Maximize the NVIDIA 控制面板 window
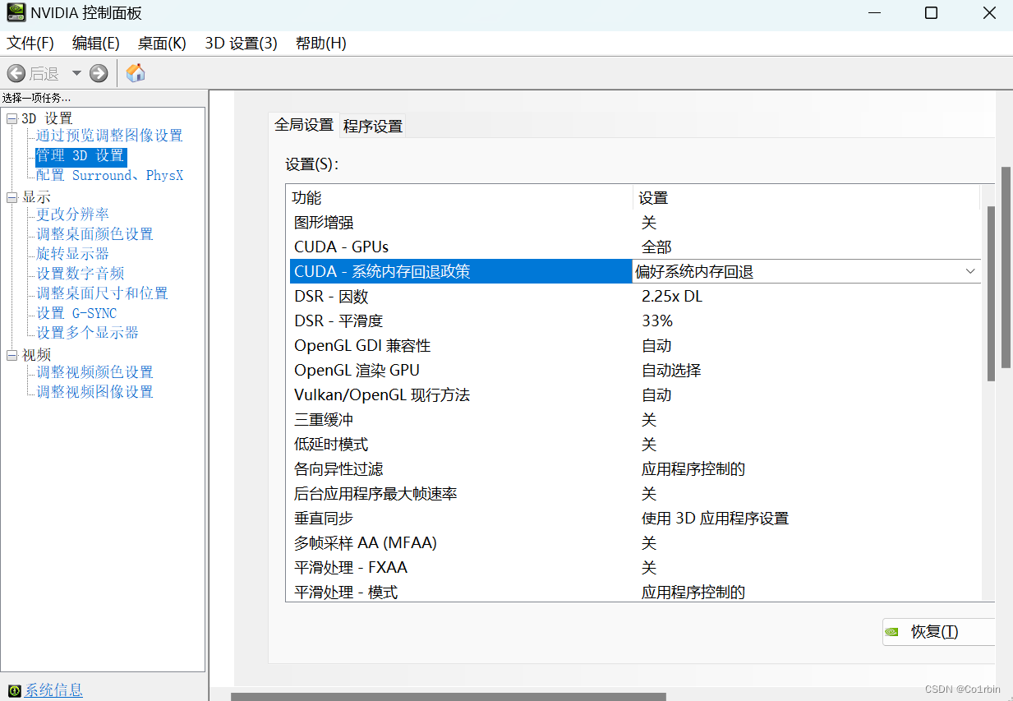This screenshot has width=1013, height=701. [931, 13]
